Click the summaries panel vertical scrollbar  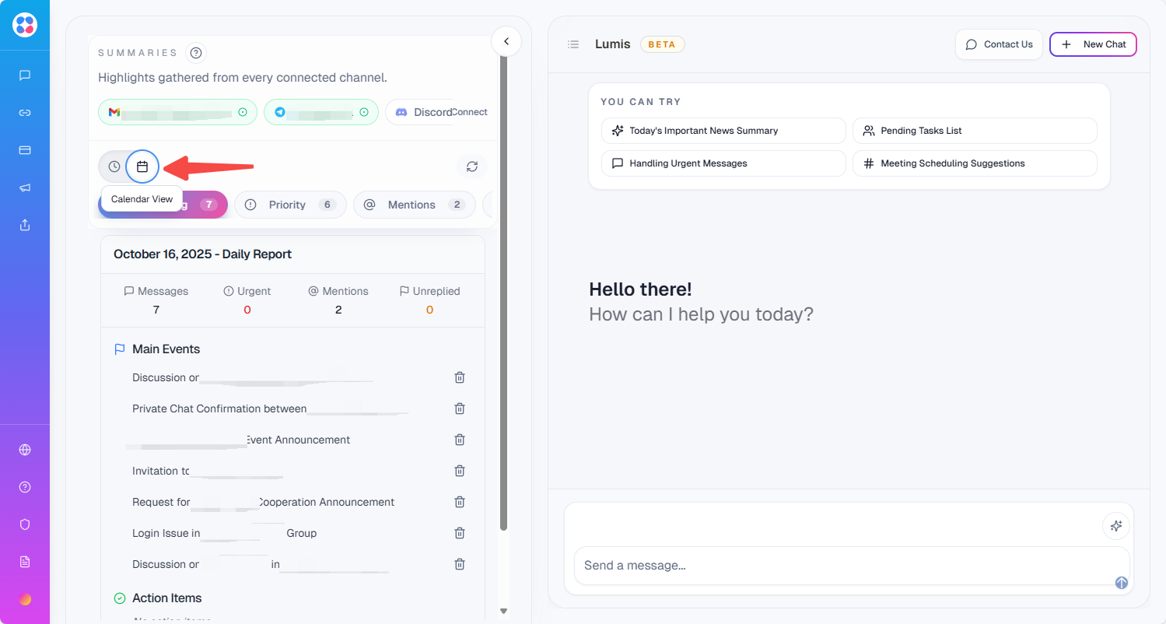(x=503, y=311)
